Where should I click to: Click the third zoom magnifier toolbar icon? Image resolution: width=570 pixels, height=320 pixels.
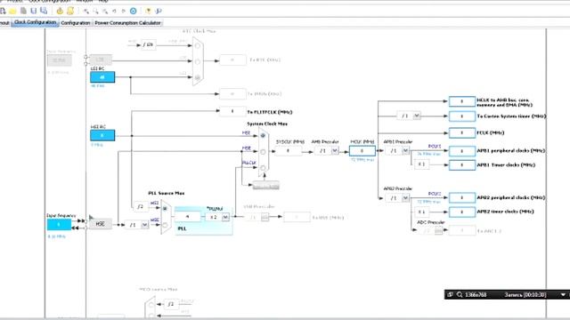(x=105, y=12)
